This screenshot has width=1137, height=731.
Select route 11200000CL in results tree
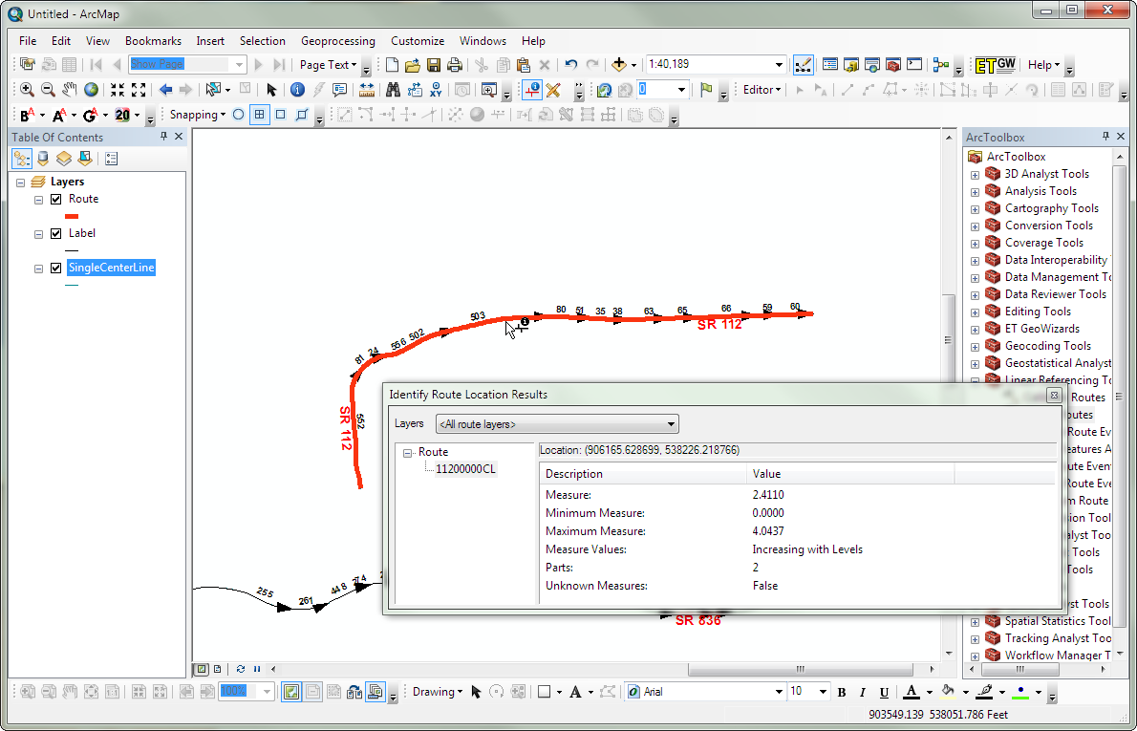coord(466,469)
